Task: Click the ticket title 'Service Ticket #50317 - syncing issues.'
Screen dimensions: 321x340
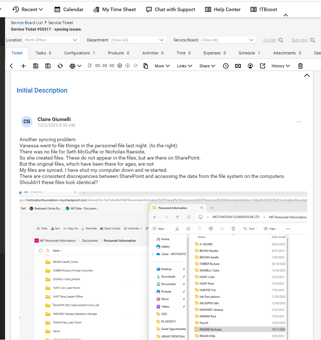Action: pos(46,29)
